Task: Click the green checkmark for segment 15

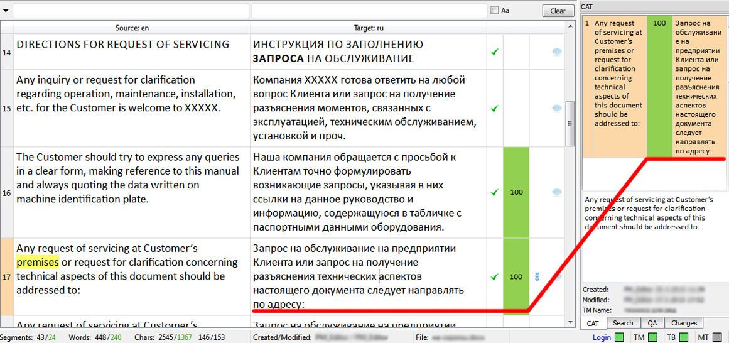Action: pyautogui.click(x=495, y=108)
